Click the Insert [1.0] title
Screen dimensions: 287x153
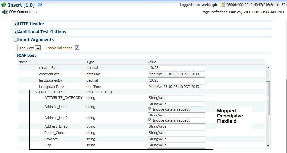(x=21, y=5)
